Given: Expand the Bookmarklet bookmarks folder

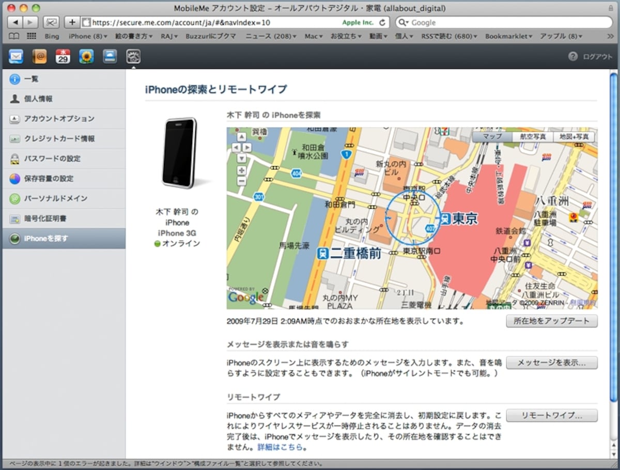Looking at the screenshot, I should coord(508,36).
